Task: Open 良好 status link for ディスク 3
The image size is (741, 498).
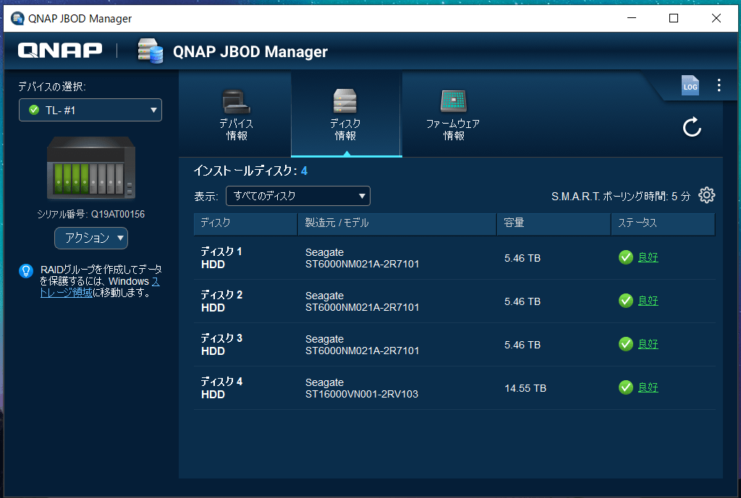Action: click(648, 344)
